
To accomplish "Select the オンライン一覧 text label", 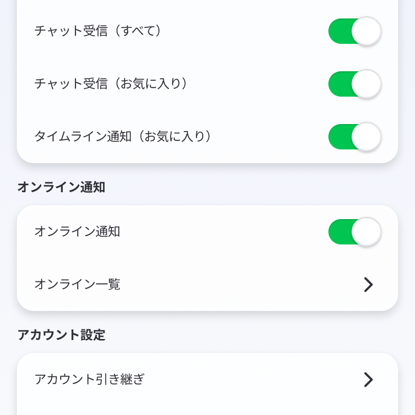I will pyautogui.click(x=77, y=285).
